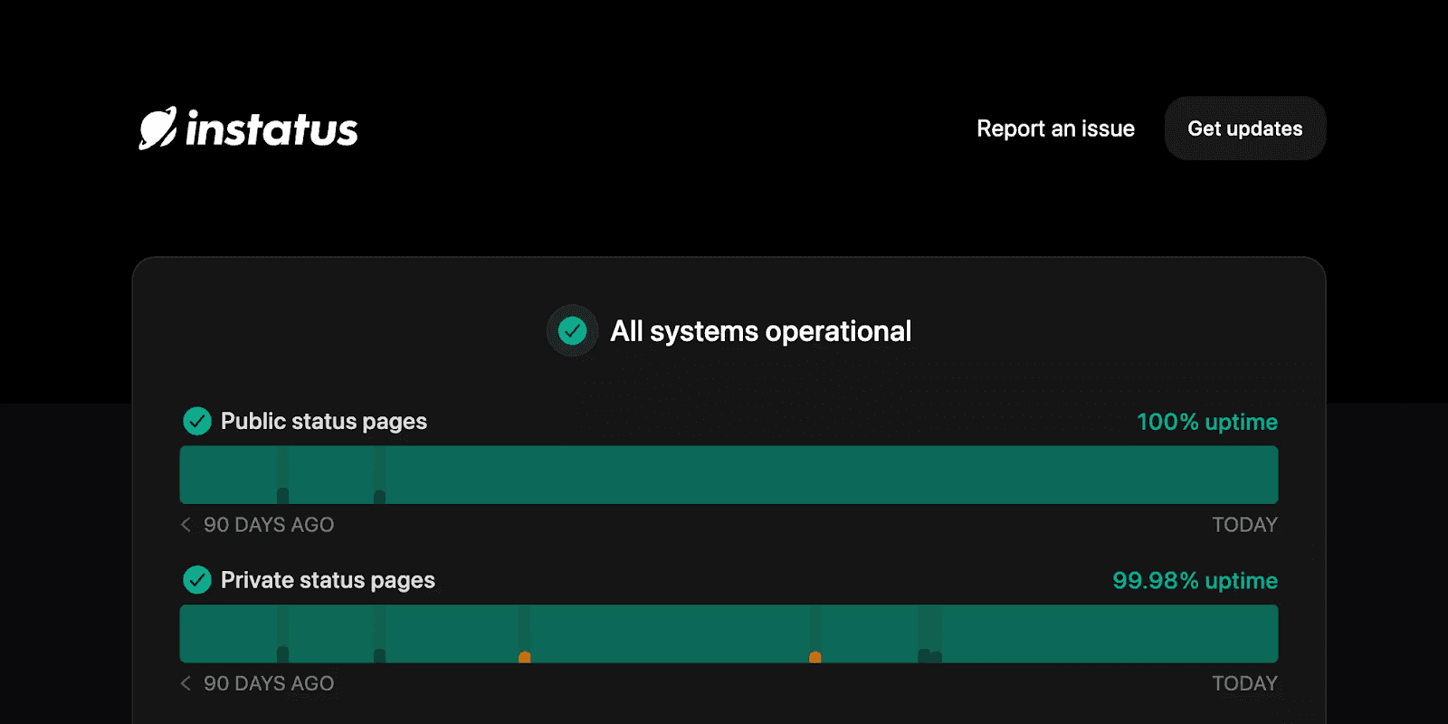
Task: Click the 99.98% uptime figure
Action: click(x=1195, y=580)
